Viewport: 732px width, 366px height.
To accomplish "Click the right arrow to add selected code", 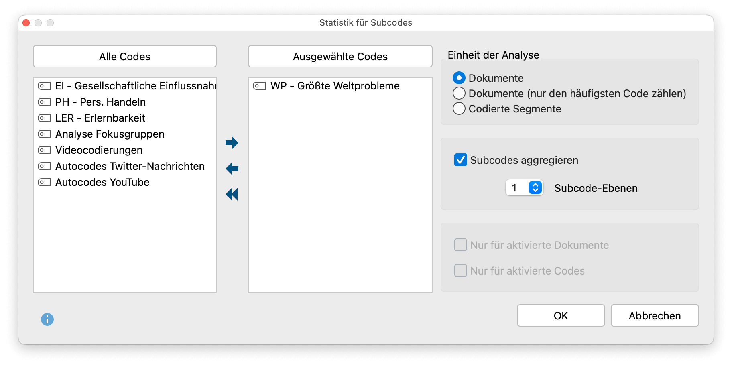I will click(232, 142).
